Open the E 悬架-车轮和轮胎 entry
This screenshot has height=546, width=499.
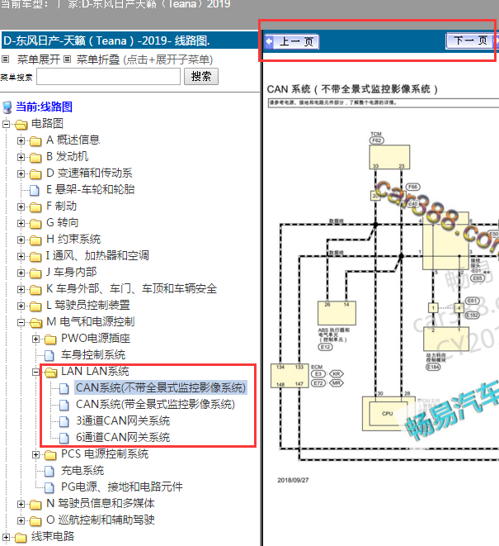coord(91,189)
